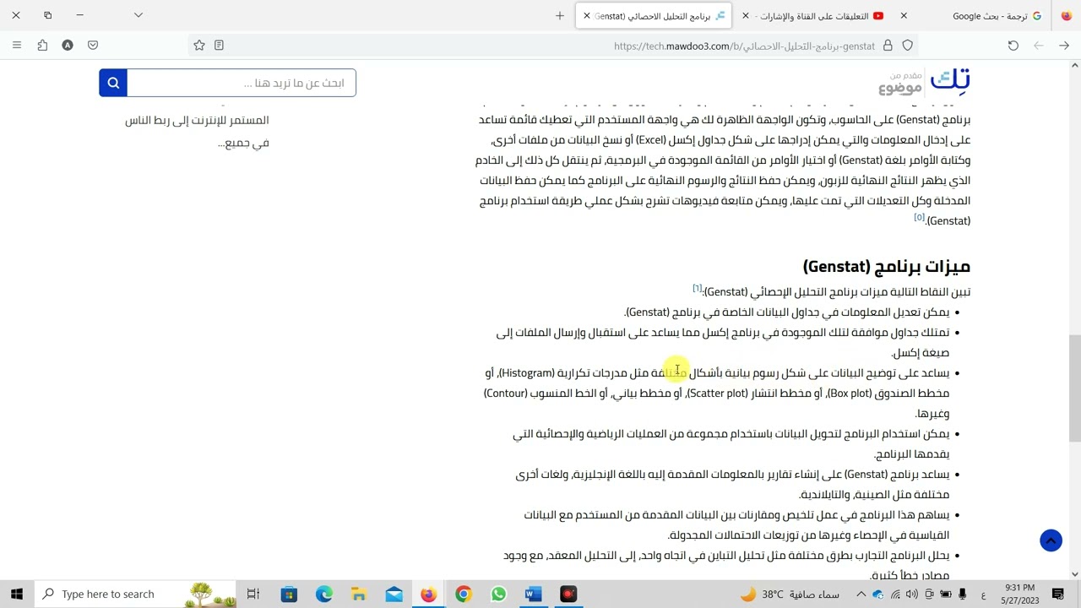
Task: Close the YouTube comments tab
Action: (746, 15)
